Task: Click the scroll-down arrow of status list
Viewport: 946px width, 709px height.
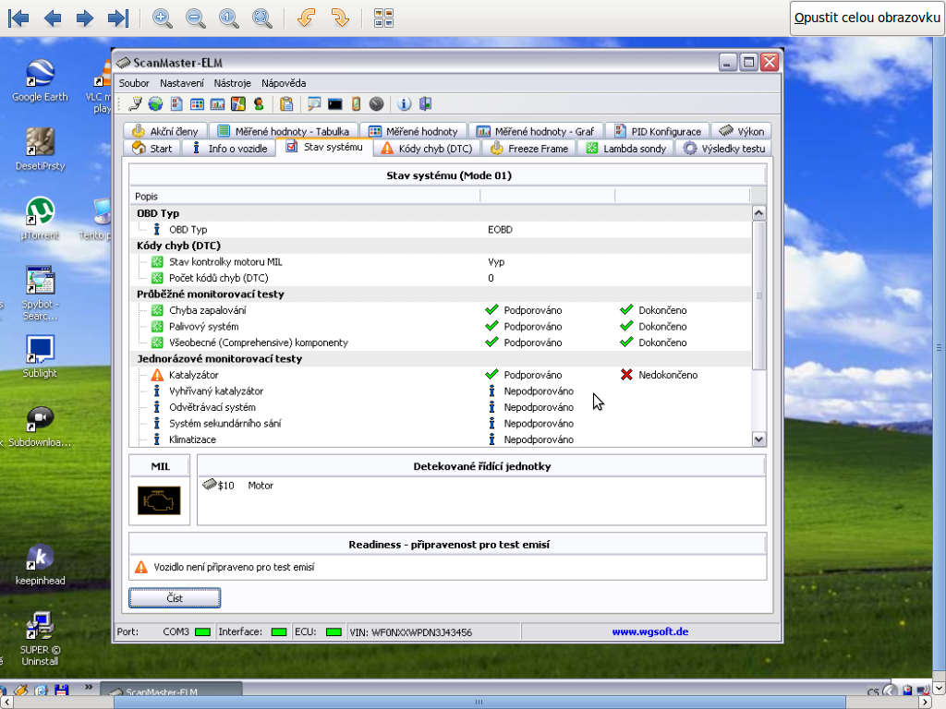Action: pos(759,439)
